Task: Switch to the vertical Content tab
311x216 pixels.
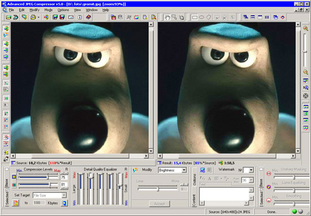Action: 195,200
